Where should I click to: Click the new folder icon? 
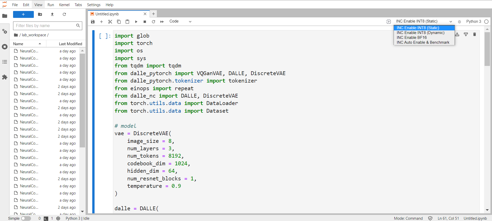point(40,15)
